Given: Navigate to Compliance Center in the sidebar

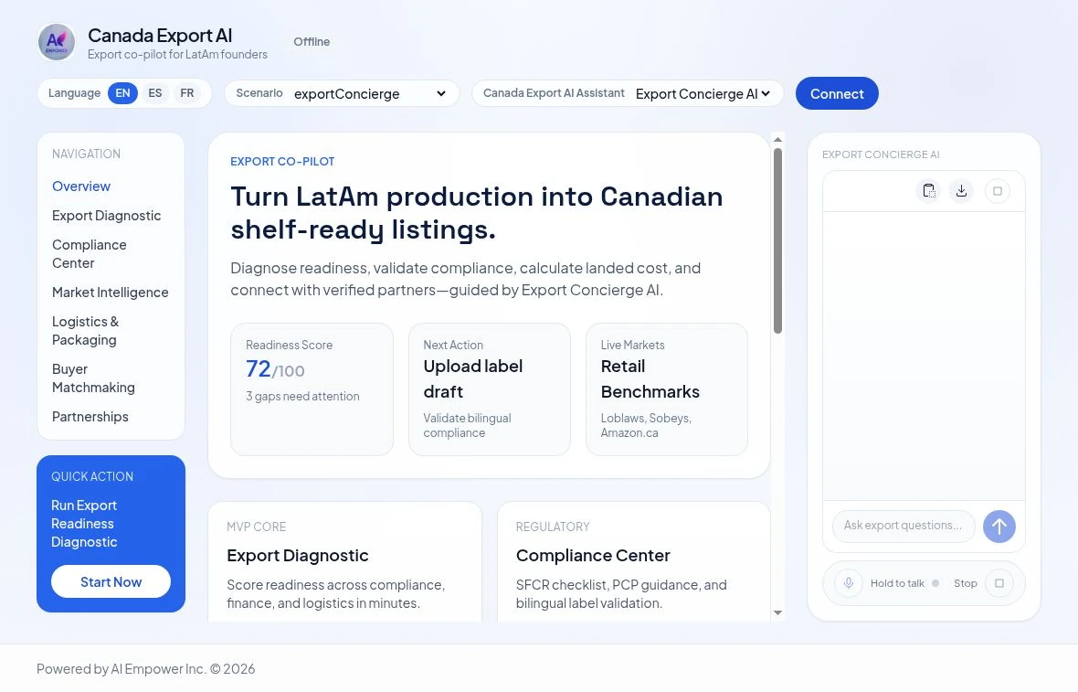Looking at the screenshot, I should pyautogui.click(x=90, y=254).
